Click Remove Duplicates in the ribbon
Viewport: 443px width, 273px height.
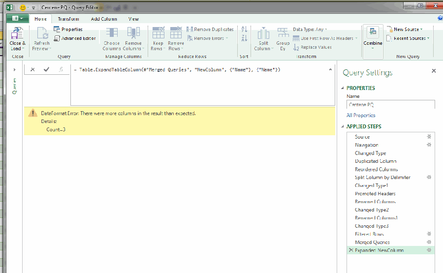[210, 30]
